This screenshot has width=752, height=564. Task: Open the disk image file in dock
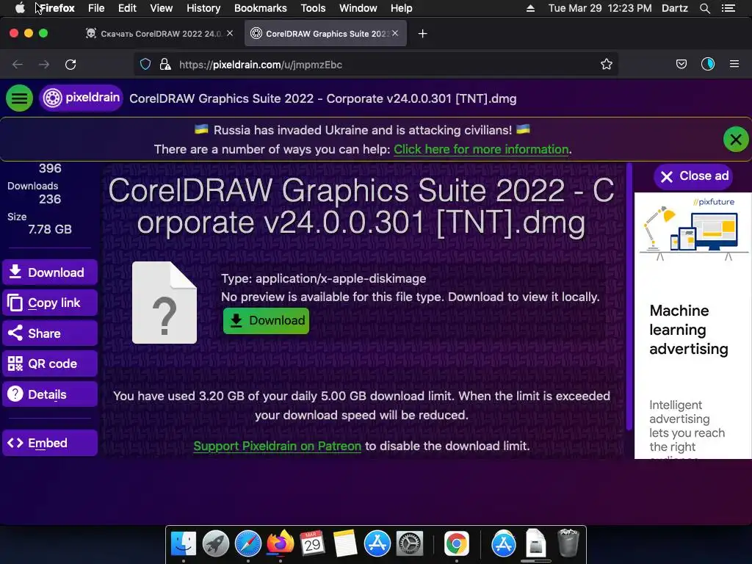(535, 543)
